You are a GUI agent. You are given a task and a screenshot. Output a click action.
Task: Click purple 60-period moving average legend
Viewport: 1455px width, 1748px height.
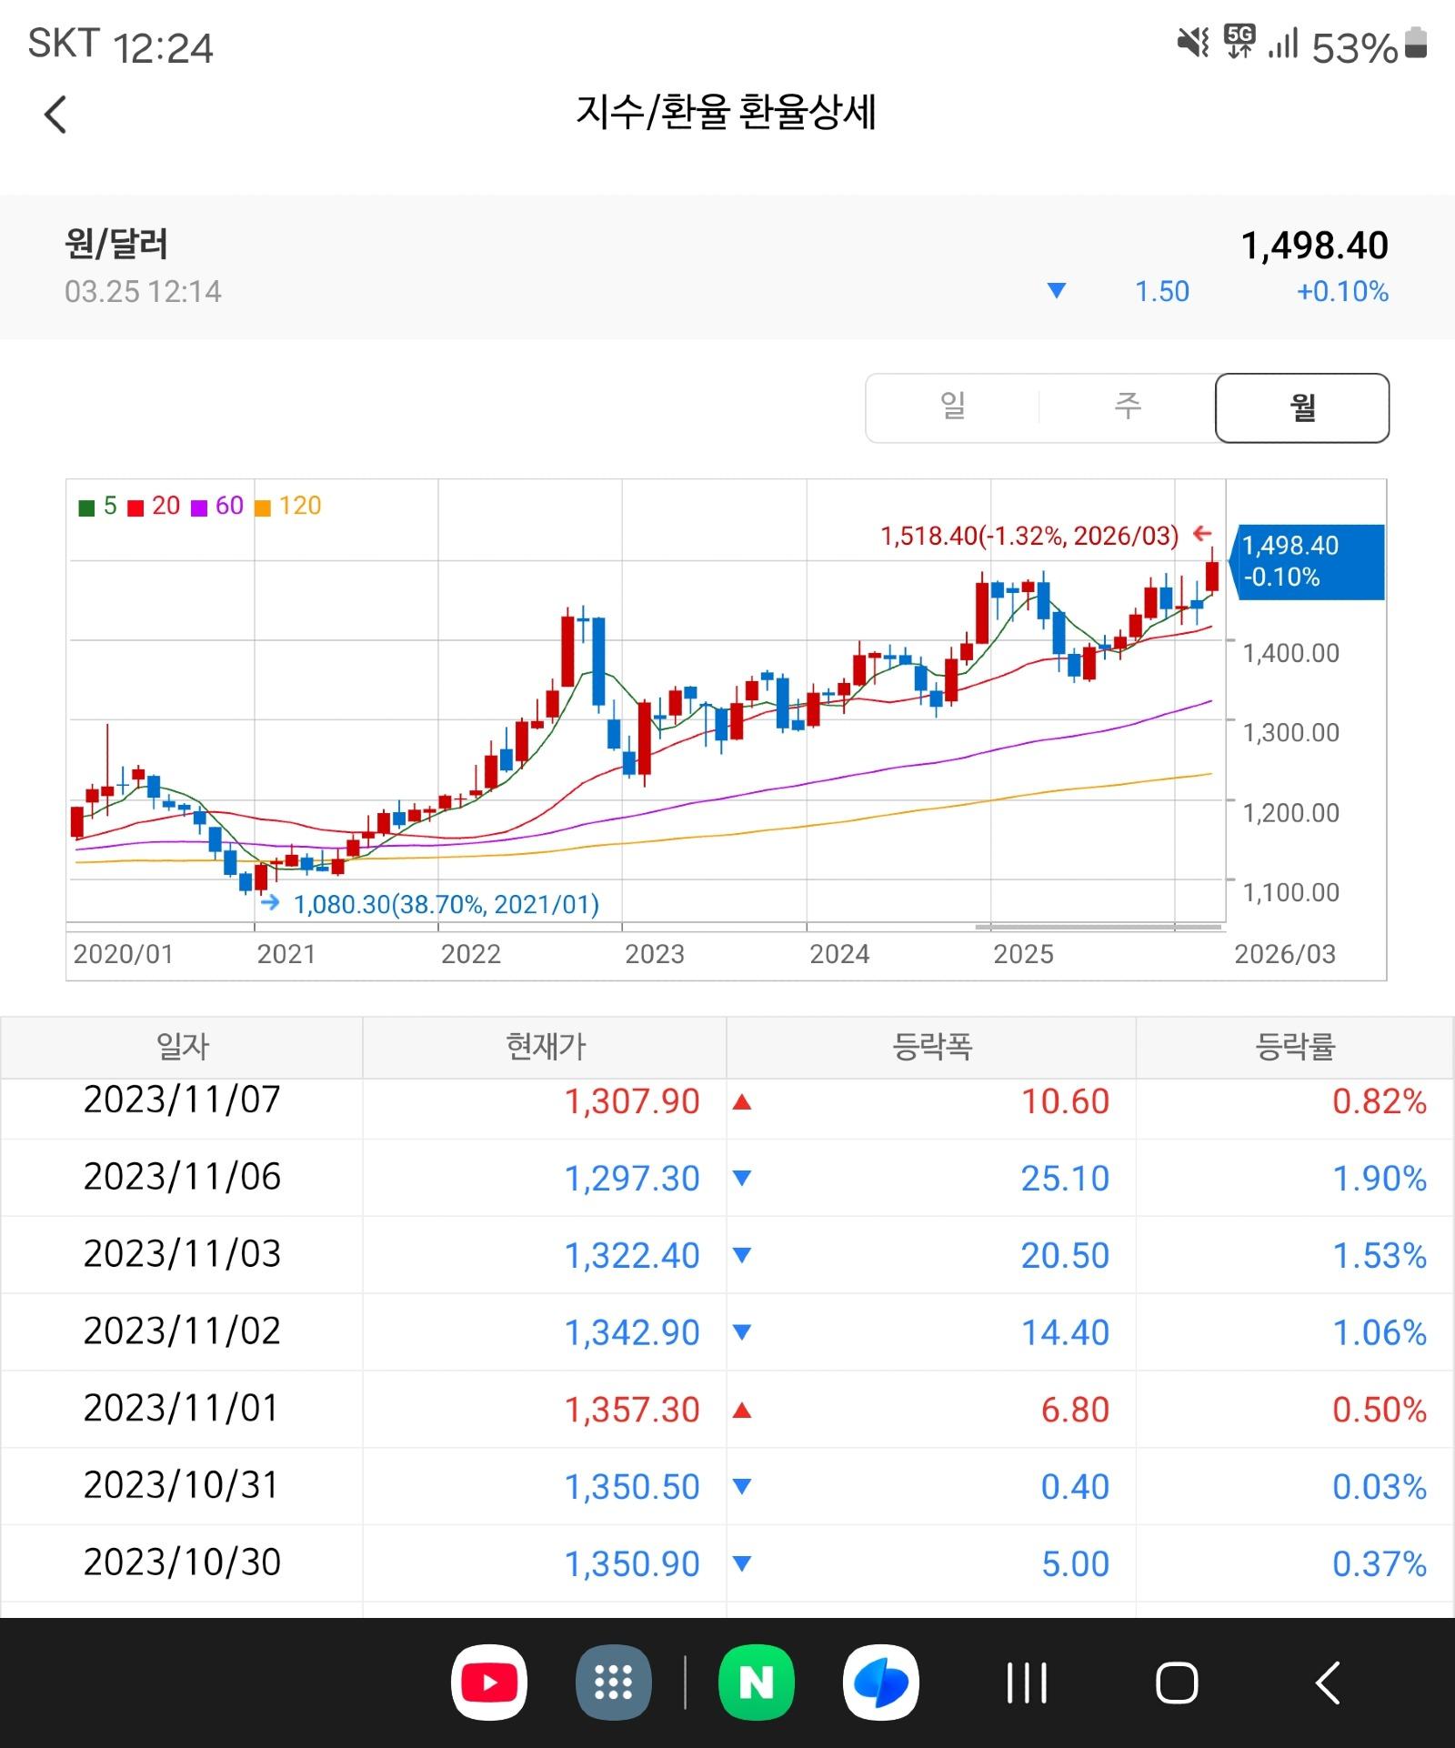tap(217, 507)
